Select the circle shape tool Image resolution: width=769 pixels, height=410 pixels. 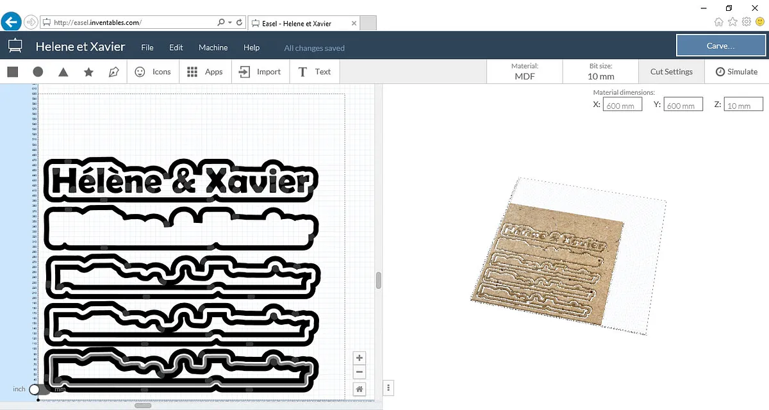coord(38,72)
